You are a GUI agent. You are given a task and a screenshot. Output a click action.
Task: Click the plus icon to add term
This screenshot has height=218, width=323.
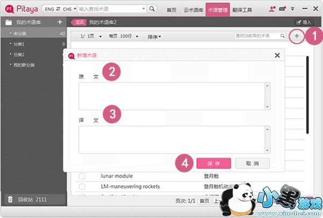tap(297, 36)
